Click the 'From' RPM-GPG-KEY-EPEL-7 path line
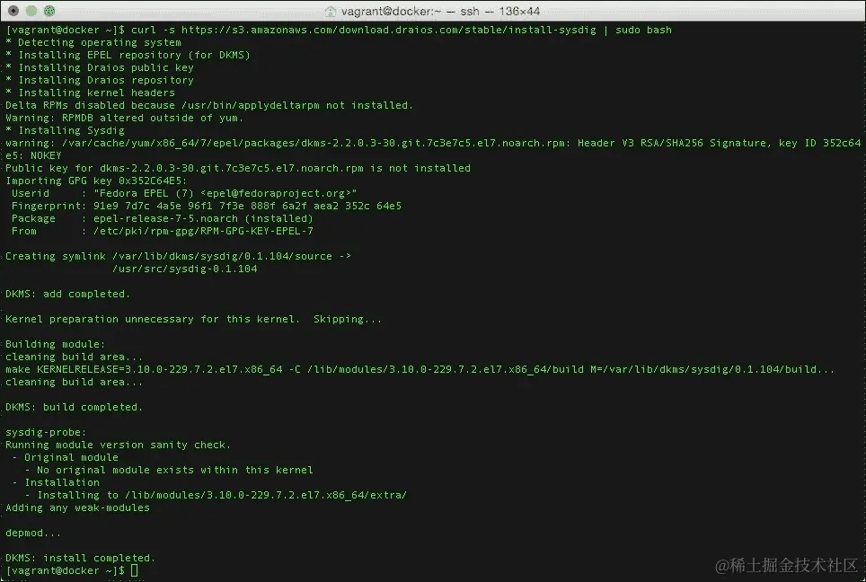This screenshot has height=582, width=866. 163,231
